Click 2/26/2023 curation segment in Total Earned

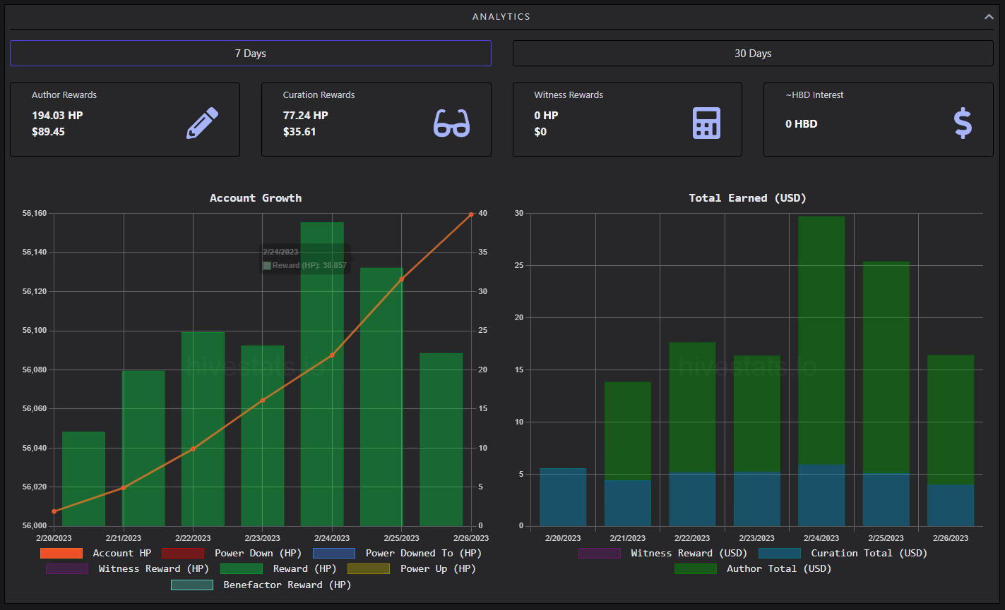tap(951, 505)
